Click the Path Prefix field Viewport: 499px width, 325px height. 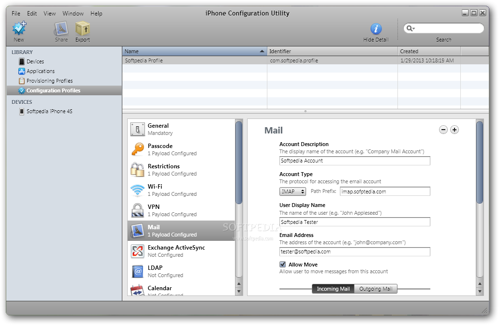click(x=385, y=192)
